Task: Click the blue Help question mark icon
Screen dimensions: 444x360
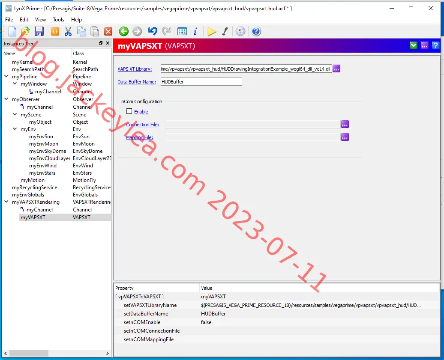Action: click(x=256, y=31)
